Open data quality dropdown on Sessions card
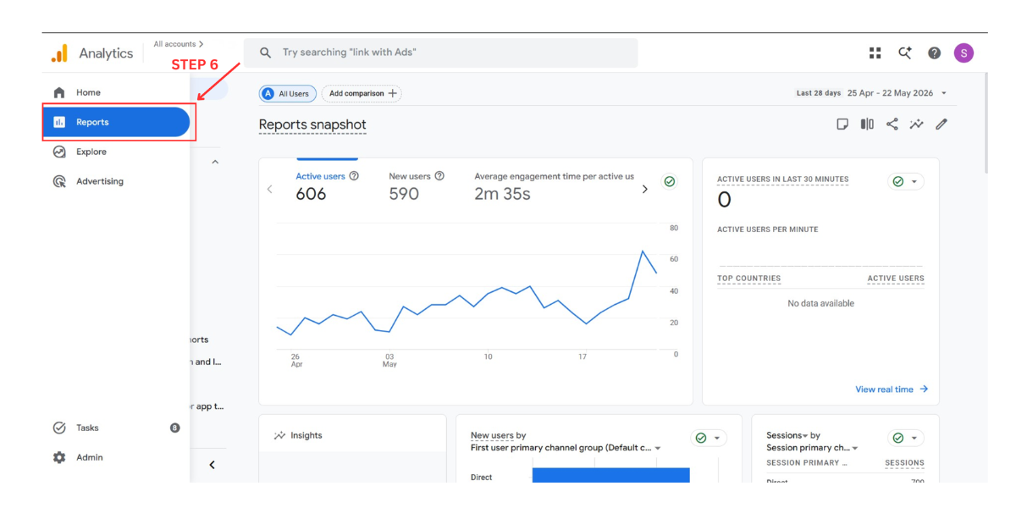Screen dimensions: 1016x508 pos(906,438)
